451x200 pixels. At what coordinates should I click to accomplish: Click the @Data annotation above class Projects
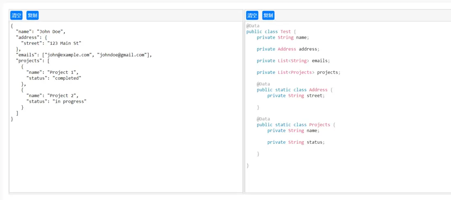pos(263,119)
